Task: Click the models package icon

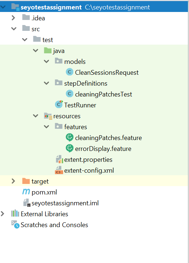Action: click(58, 61)
